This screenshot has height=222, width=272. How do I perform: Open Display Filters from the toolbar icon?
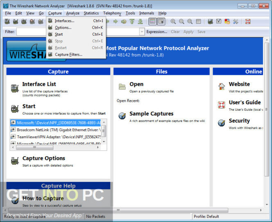coord(219,22)
